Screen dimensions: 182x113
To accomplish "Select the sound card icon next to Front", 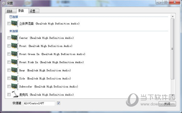I will coord(15,46).
